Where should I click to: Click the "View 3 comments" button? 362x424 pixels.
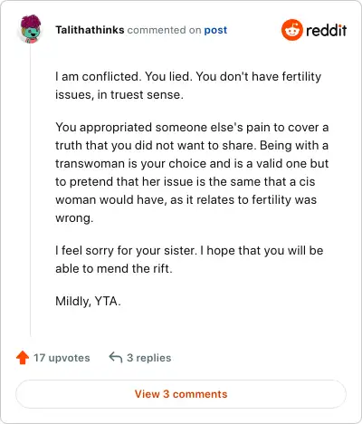(x=181, y=394)
